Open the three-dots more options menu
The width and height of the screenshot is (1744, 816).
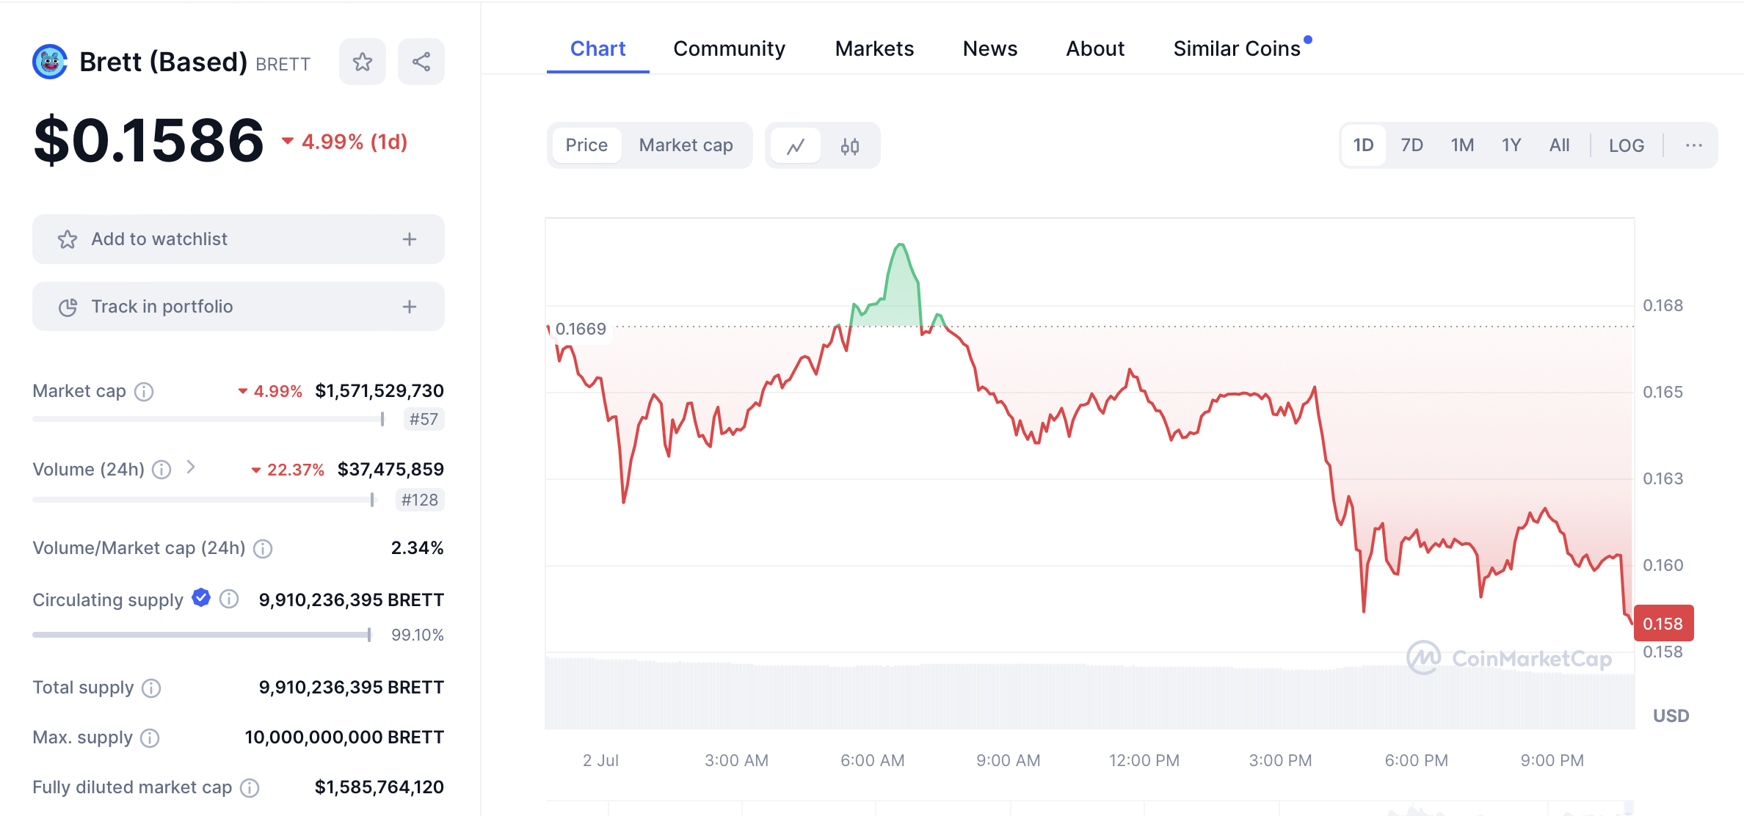pos(1693,145)
